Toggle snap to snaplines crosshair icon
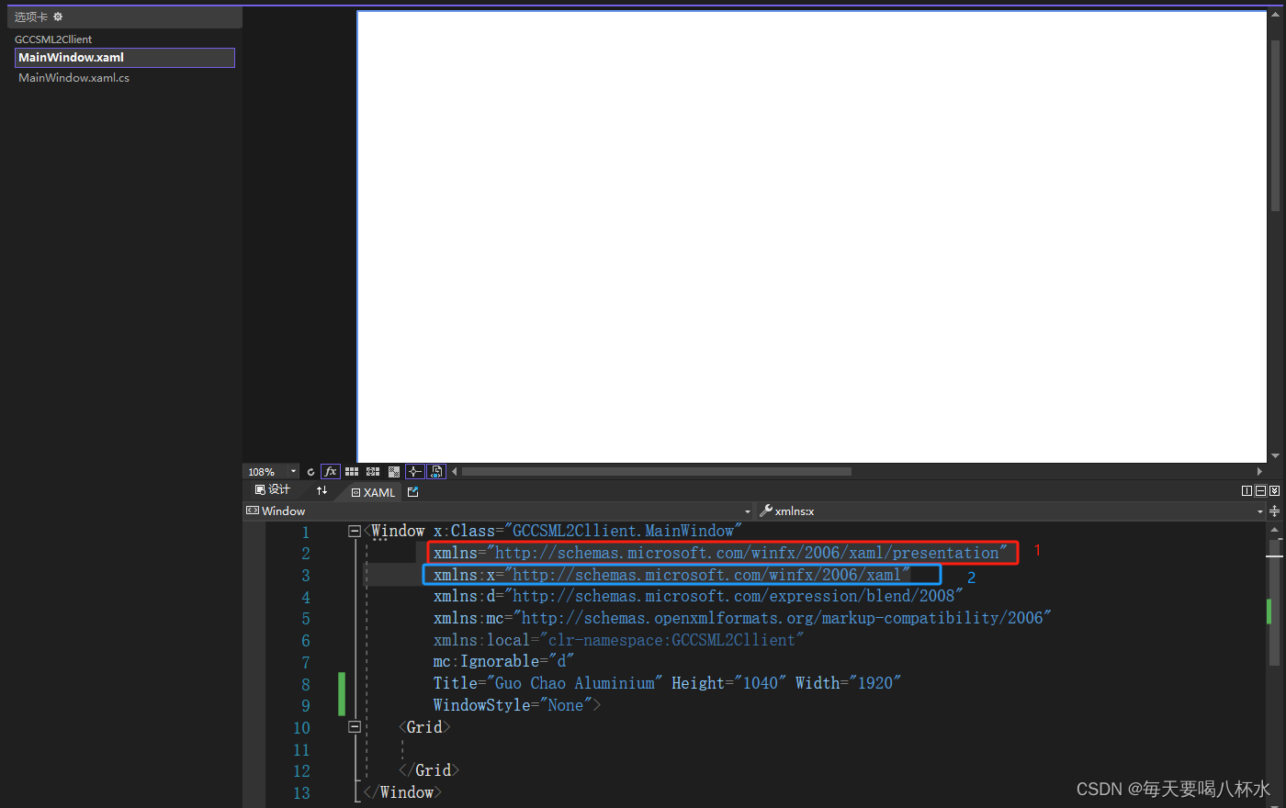This screenshot has width=1286, height=808. point(414,472)
